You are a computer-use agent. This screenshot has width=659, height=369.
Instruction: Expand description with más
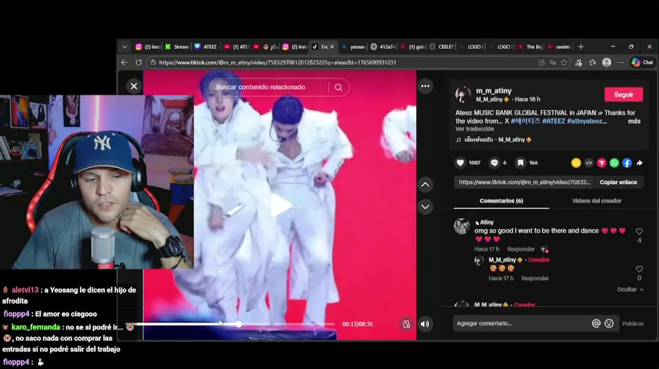(x=634, y=121)
